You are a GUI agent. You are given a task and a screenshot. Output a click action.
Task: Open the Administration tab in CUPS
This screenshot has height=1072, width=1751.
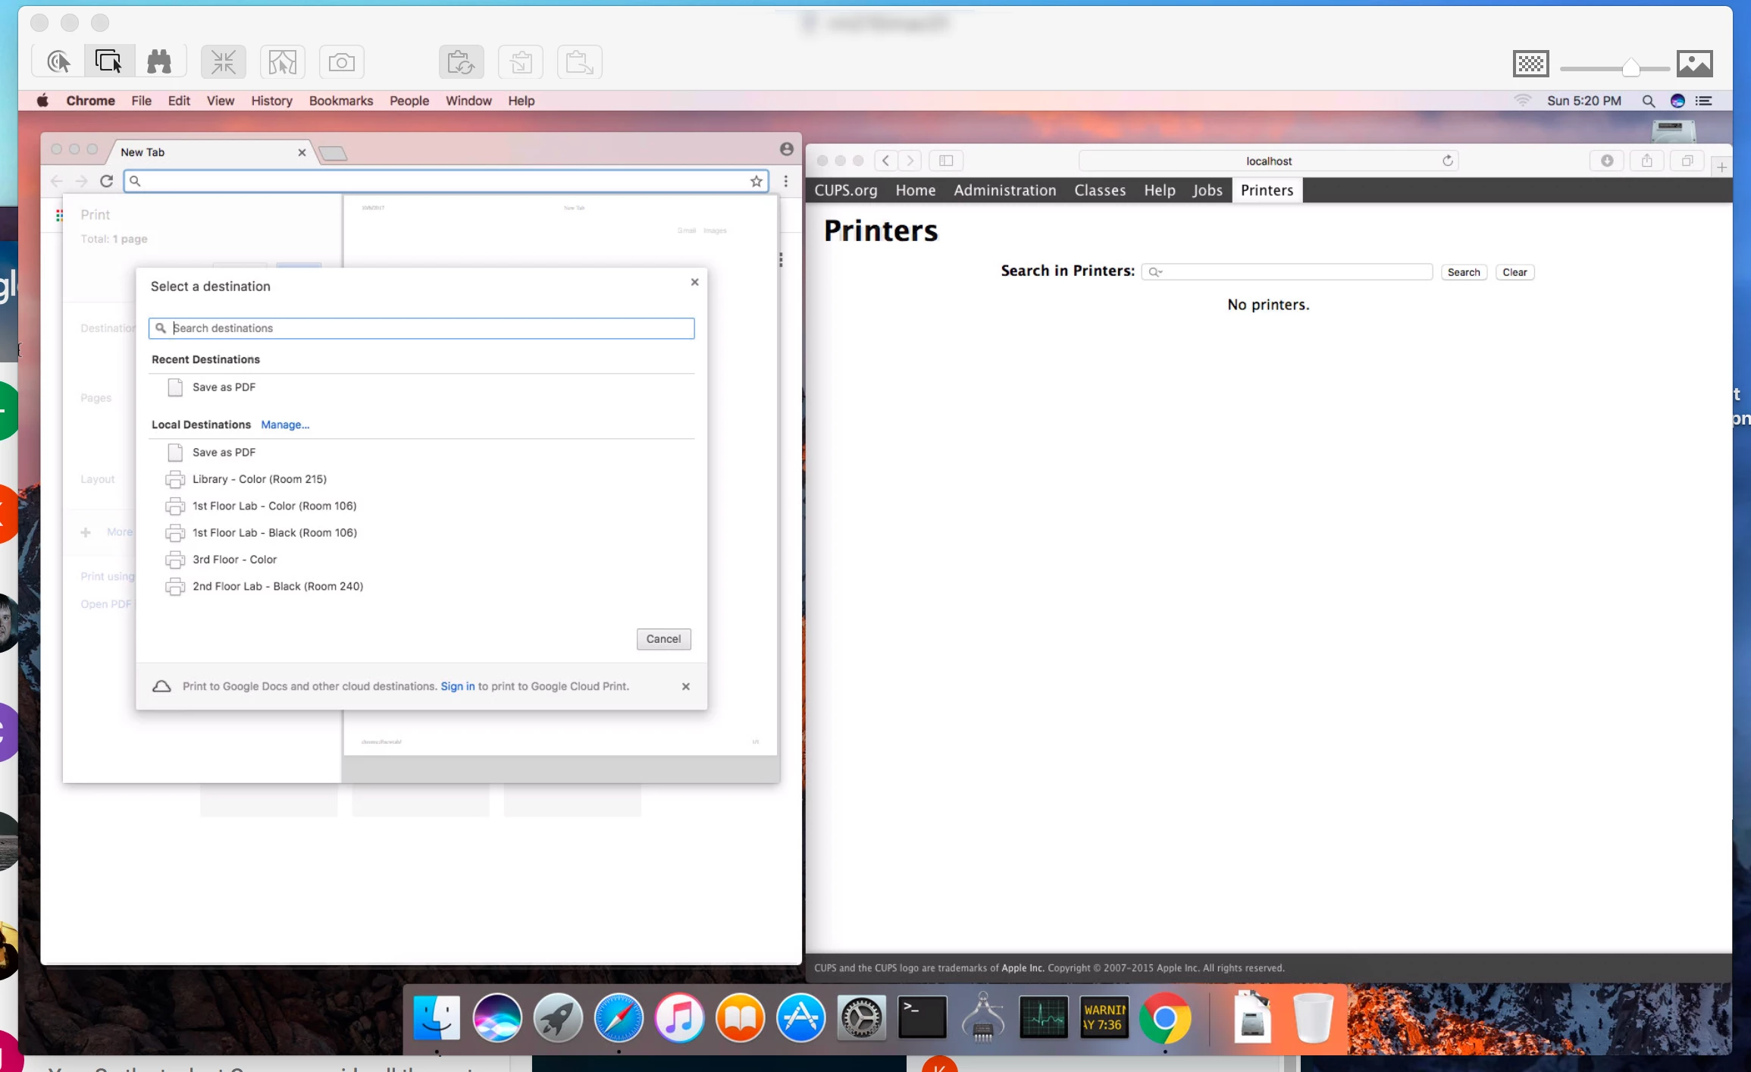coord(1004,190)
